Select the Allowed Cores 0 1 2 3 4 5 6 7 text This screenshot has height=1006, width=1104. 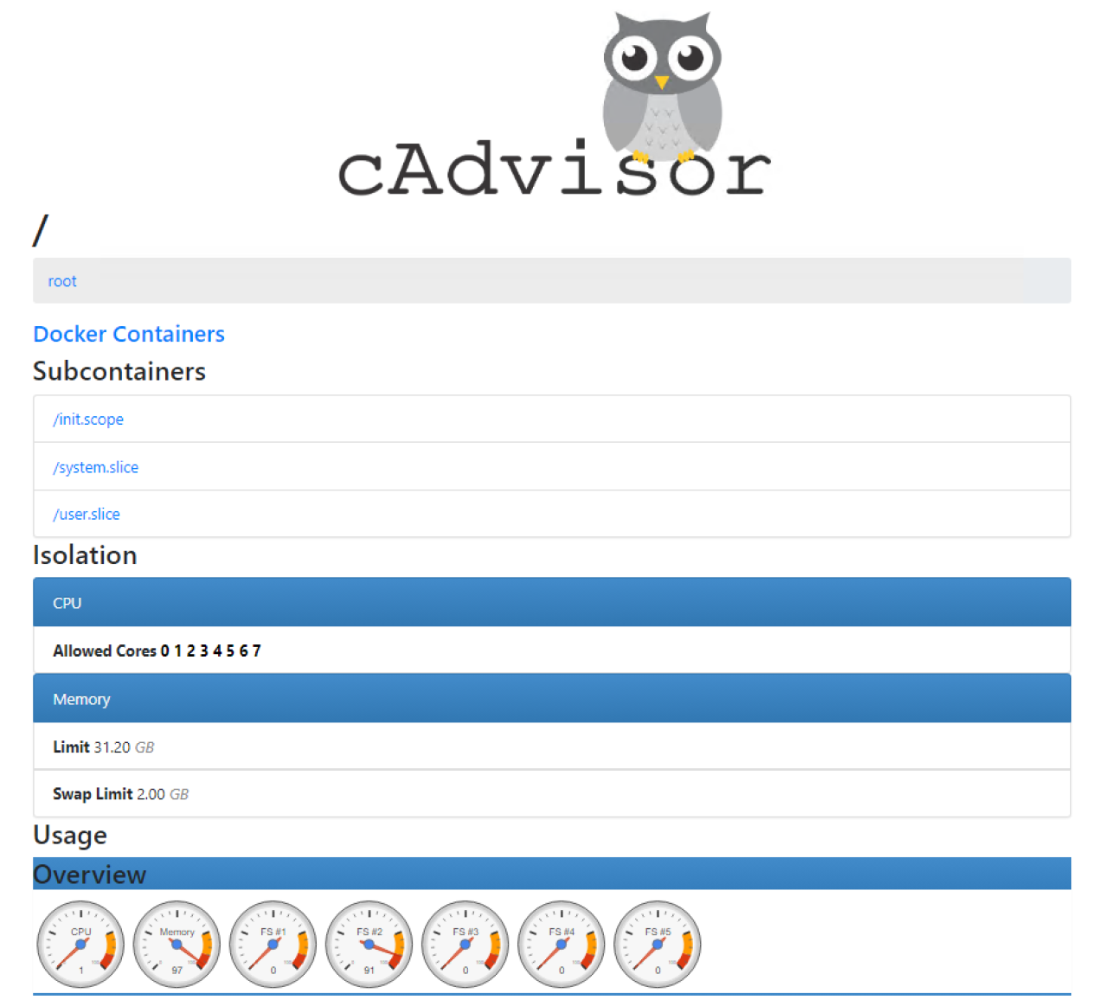(157, 650)
